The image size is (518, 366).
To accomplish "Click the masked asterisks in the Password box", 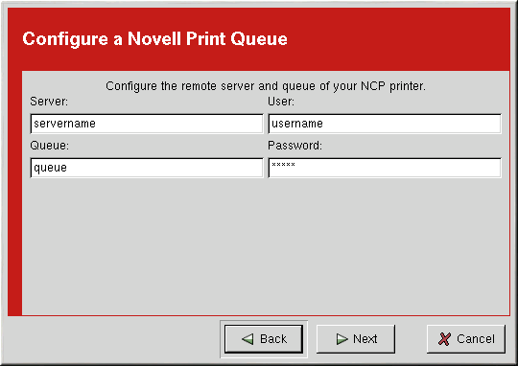I will [283, 165].
